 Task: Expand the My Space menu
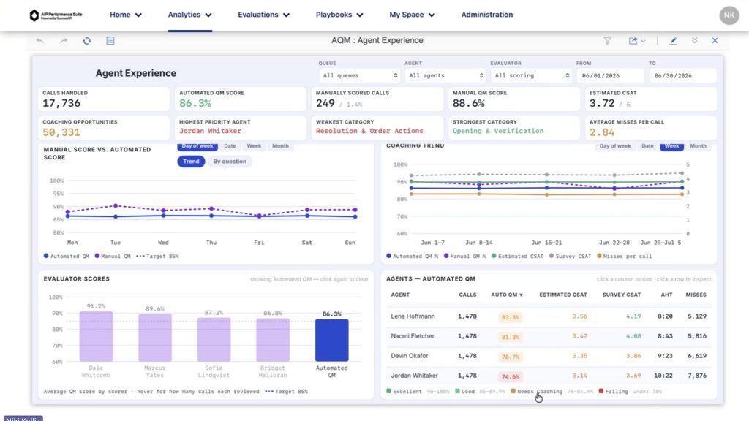click(x=412, y=15)
